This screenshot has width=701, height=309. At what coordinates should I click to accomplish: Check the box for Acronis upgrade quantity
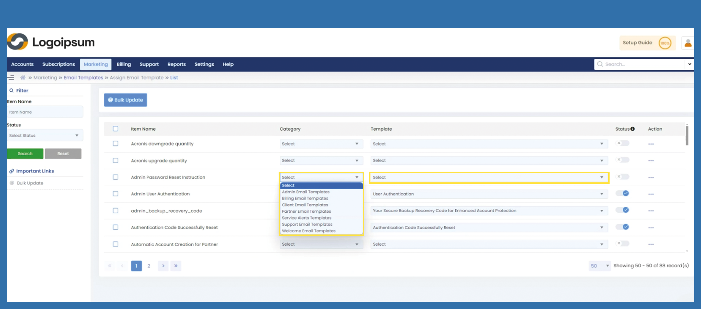point(116,160)
